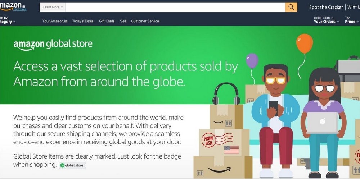
Task: Click the global store badge icon
Action: pyautogui.click(x=72, y=165)
